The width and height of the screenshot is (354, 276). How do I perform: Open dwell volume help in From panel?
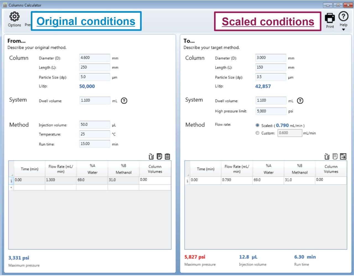pos(124,101)
